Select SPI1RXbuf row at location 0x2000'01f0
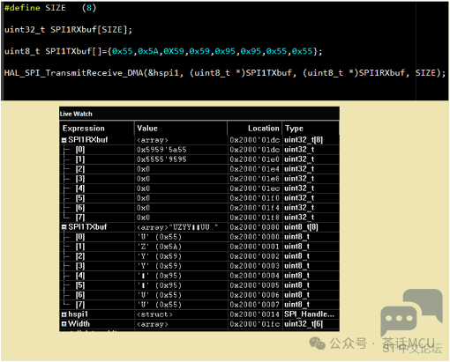The height and width of the screenshot is (362, 450). click(x=199, y=198)
